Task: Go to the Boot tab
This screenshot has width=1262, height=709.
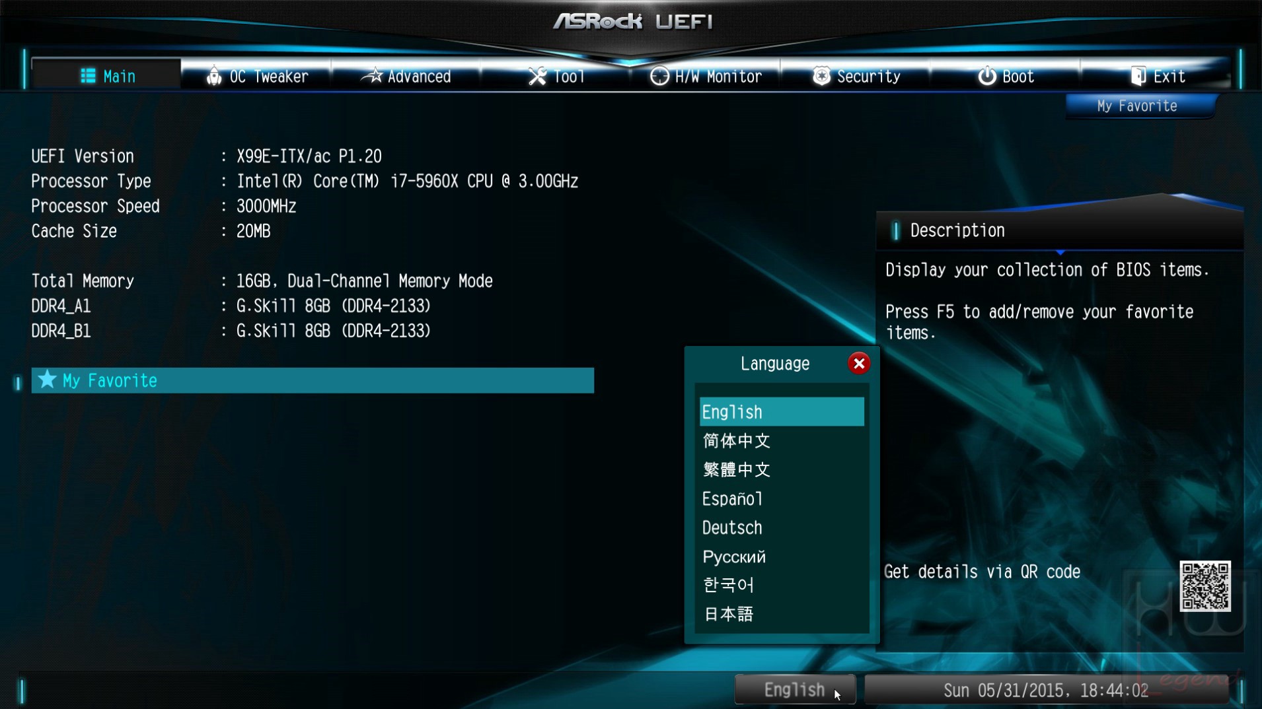Action: (1006, 76)
